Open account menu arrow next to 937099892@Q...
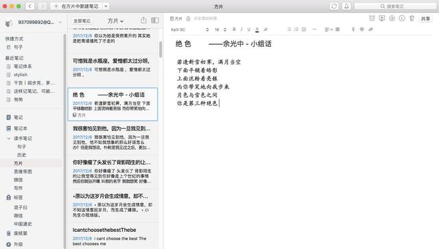Viewport: 439px width, 249px height. tap(60, 23)
